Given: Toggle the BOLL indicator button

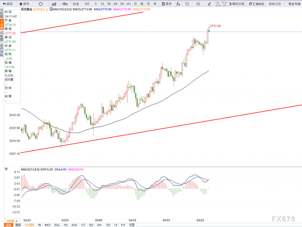Looking at the screenshot, I should pos(57,225).
